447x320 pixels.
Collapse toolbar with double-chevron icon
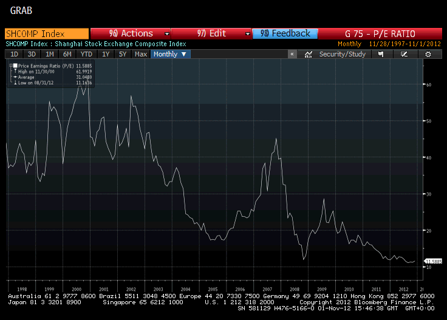click(x=292, y=54)
